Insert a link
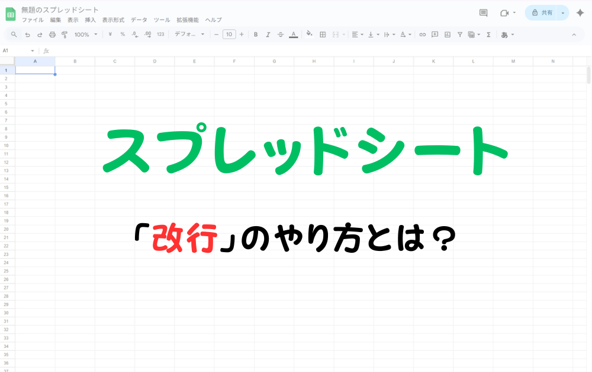 [x=422, y=34]
